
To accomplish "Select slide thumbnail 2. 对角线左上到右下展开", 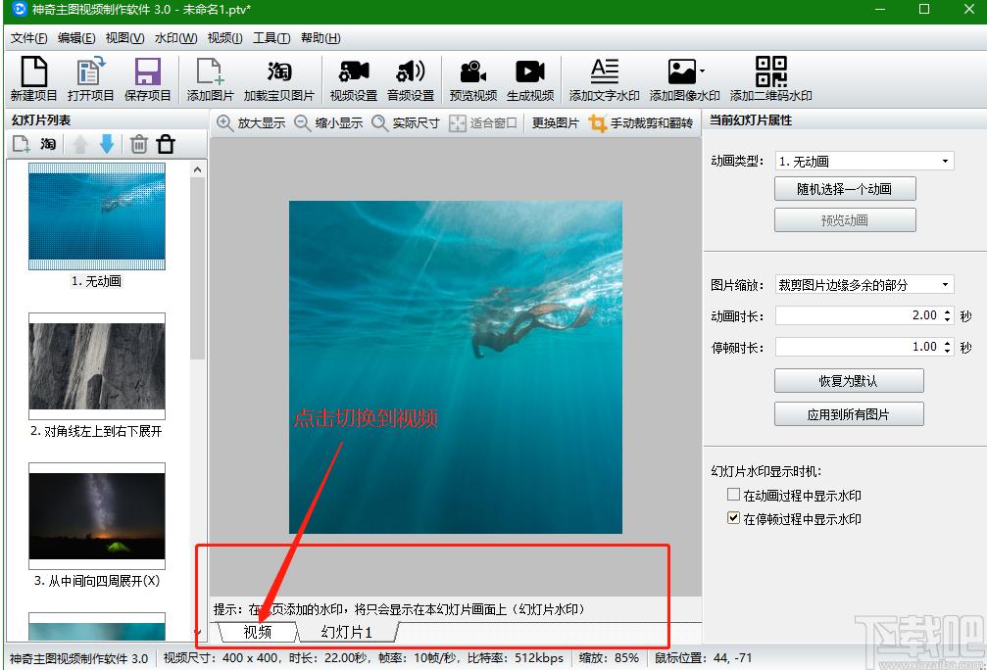I will pos(97,366).
